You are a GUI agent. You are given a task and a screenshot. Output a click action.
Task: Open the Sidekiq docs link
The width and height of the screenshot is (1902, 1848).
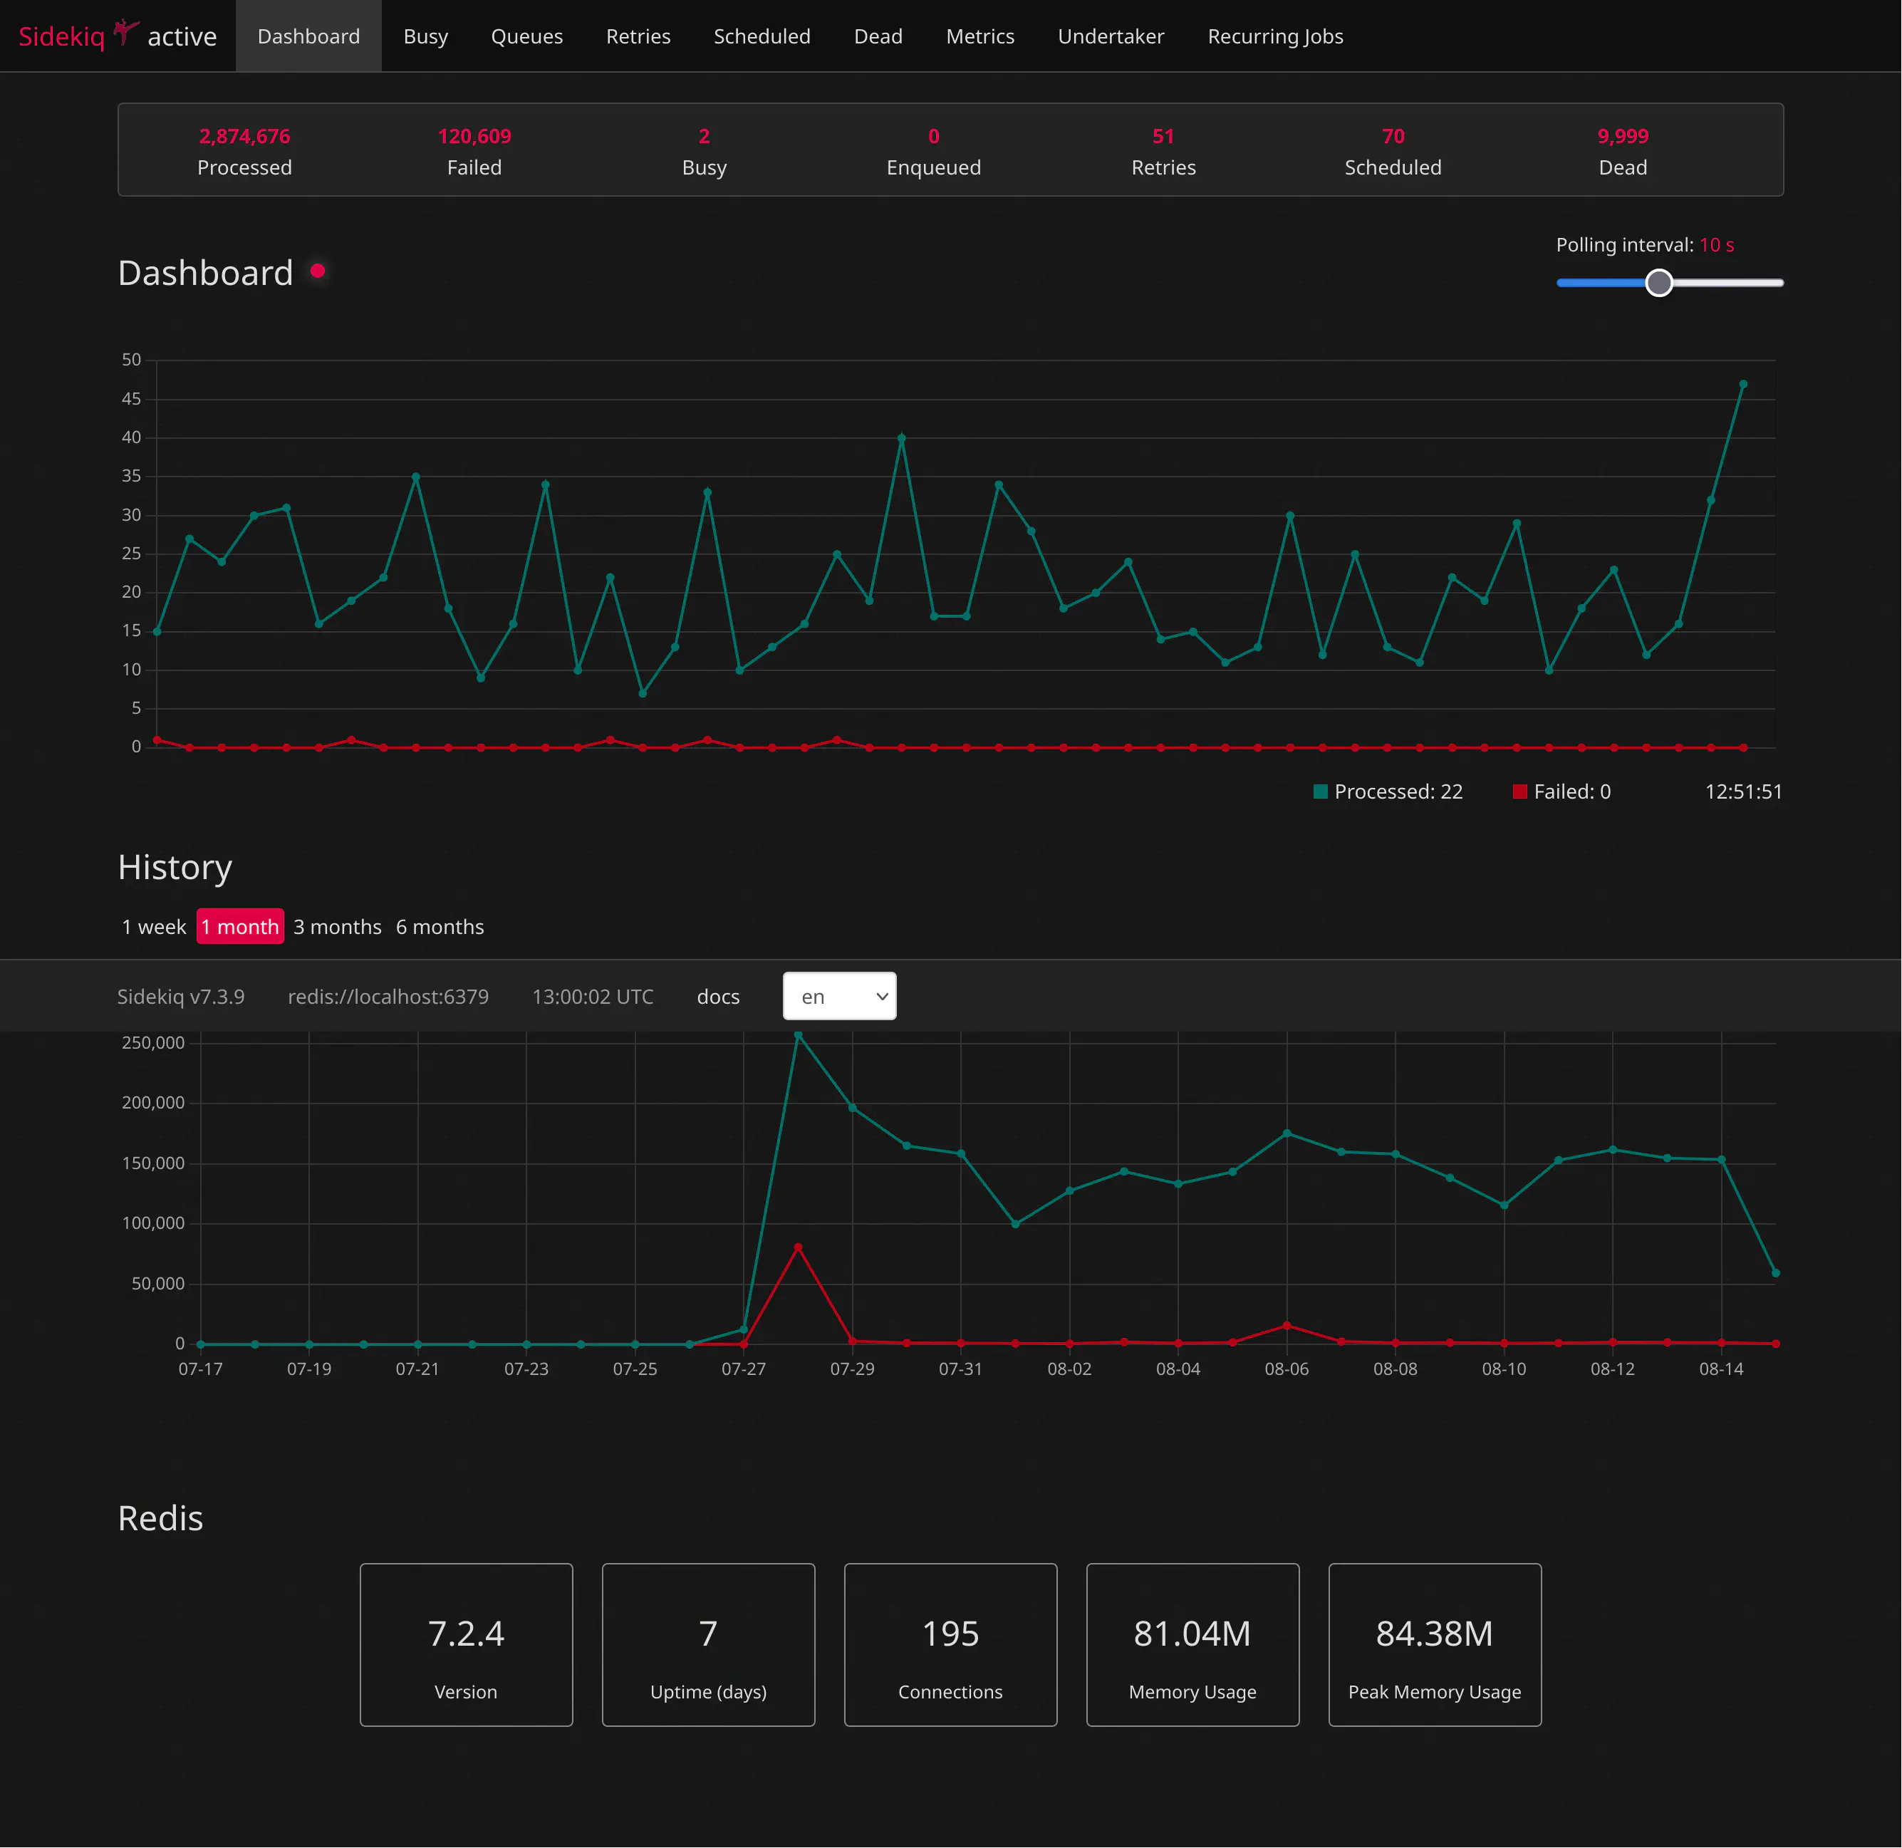[717, 996]
